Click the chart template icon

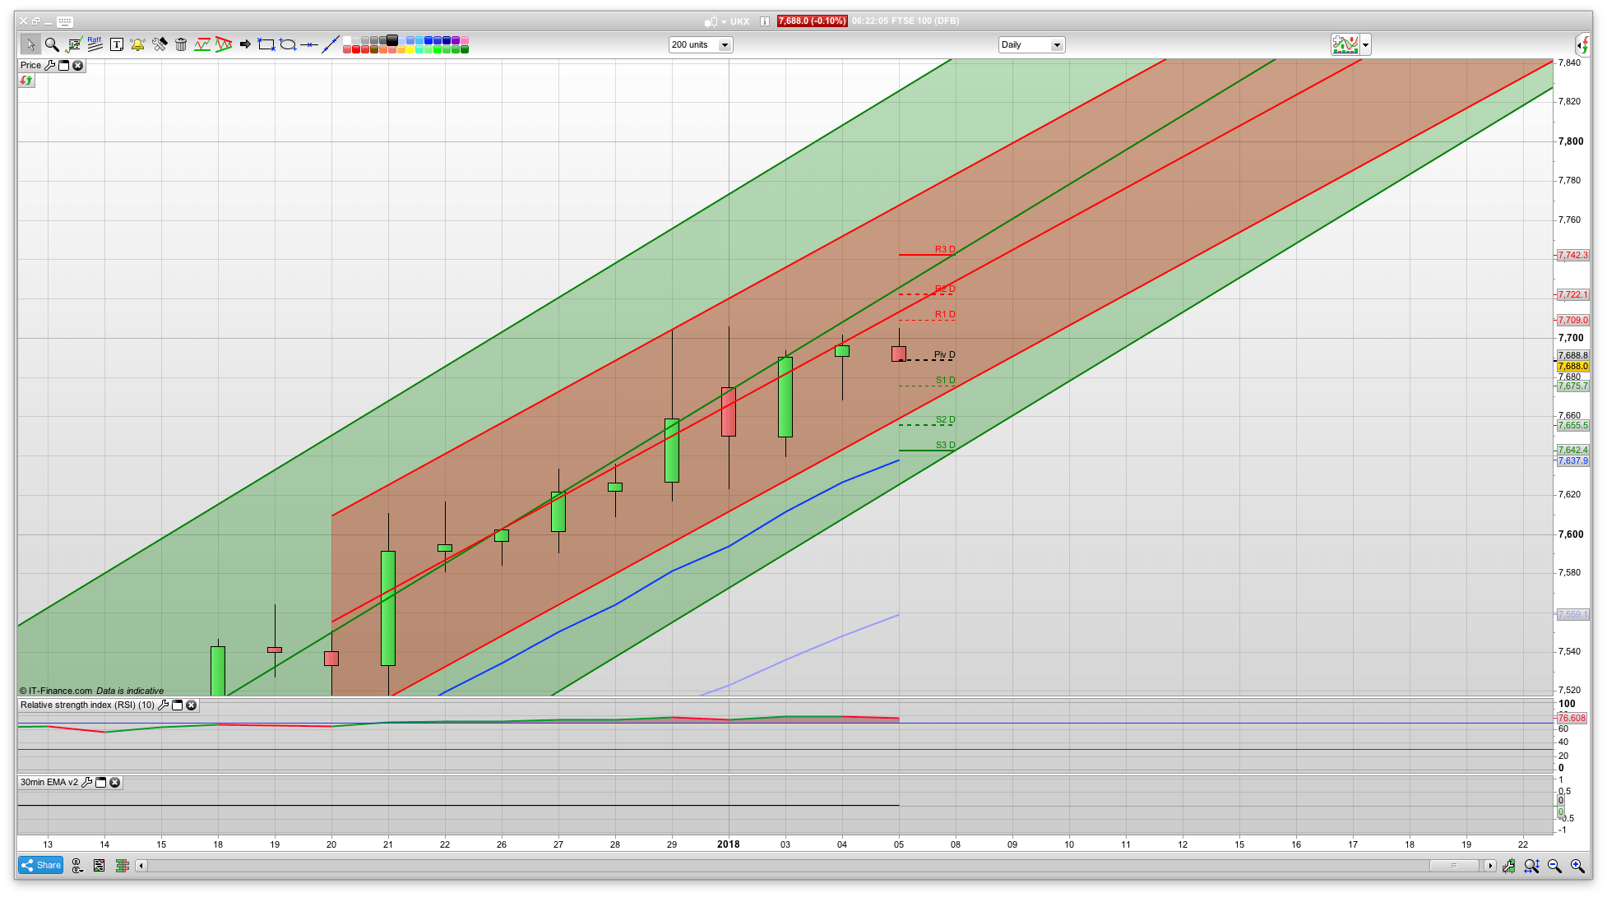1345,44
